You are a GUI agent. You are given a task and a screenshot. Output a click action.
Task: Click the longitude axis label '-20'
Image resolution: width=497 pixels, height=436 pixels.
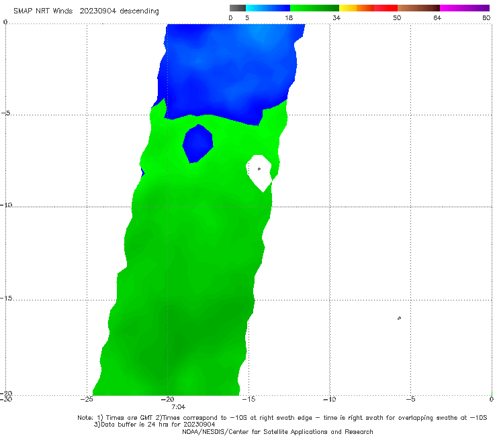tap(167, 399)
